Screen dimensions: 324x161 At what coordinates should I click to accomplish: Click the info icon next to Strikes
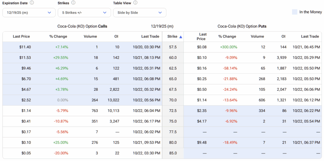point(73,3)
